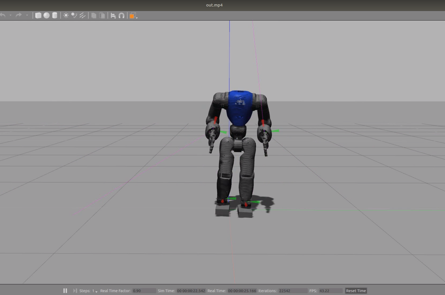Add a spot light
This screenshot has height=295, width=445.
click(x=74, y=15)
